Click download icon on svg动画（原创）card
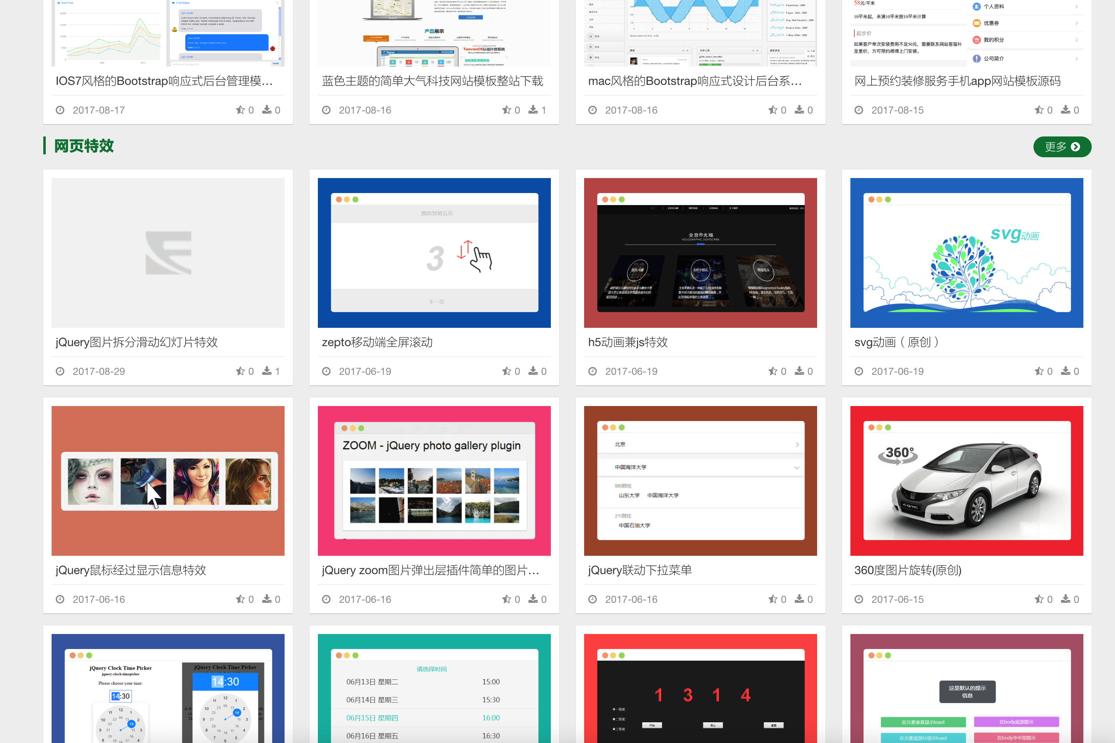The image size is (1115, 743). 1066,371
